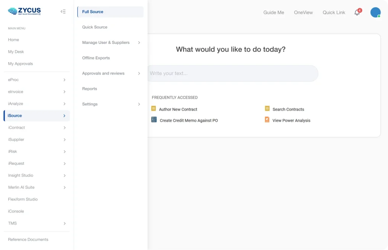Expand the TMS chevron
The width and height of the screenshot is (388, 250).
pos(64,223)
